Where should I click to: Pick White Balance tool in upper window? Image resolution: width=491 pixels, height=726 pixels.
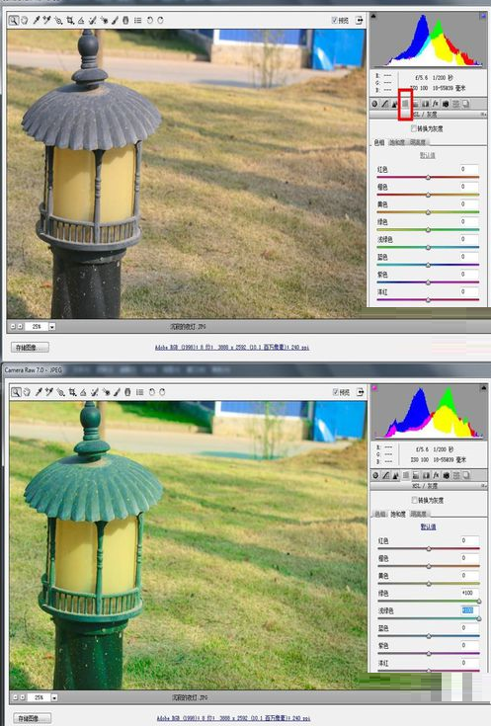36,21
